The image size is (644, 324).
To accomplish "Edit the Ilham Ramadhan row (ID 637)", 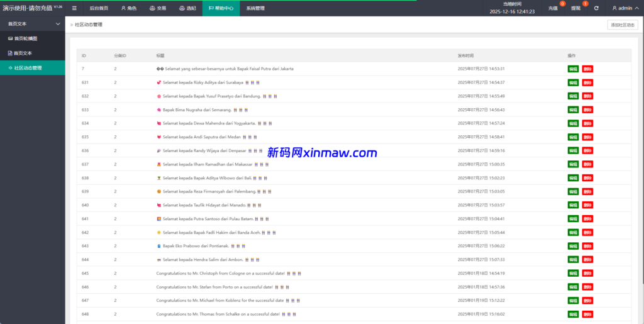I will [573, 164].
